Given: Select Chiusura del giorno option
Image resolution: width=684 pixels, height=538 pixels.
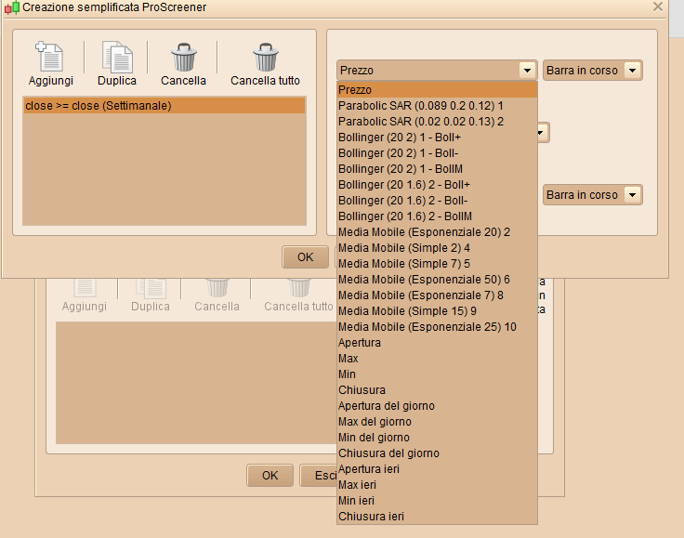Looking at the screenshot, I should point(437,453).
